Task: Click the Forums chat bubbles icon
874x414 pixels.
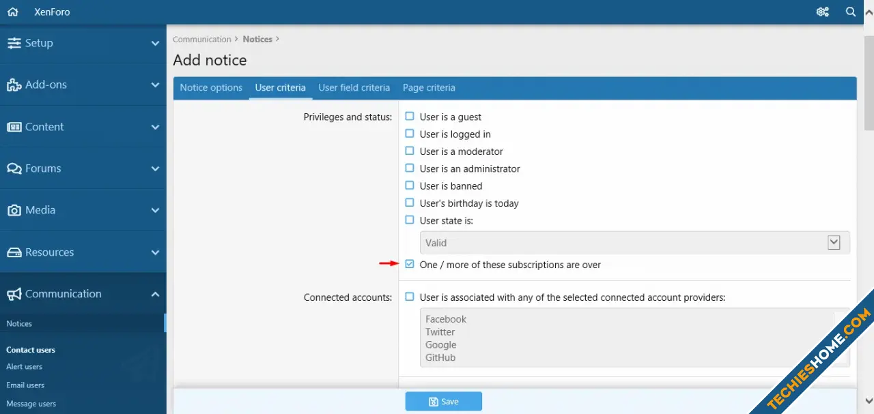Action: 14,168
